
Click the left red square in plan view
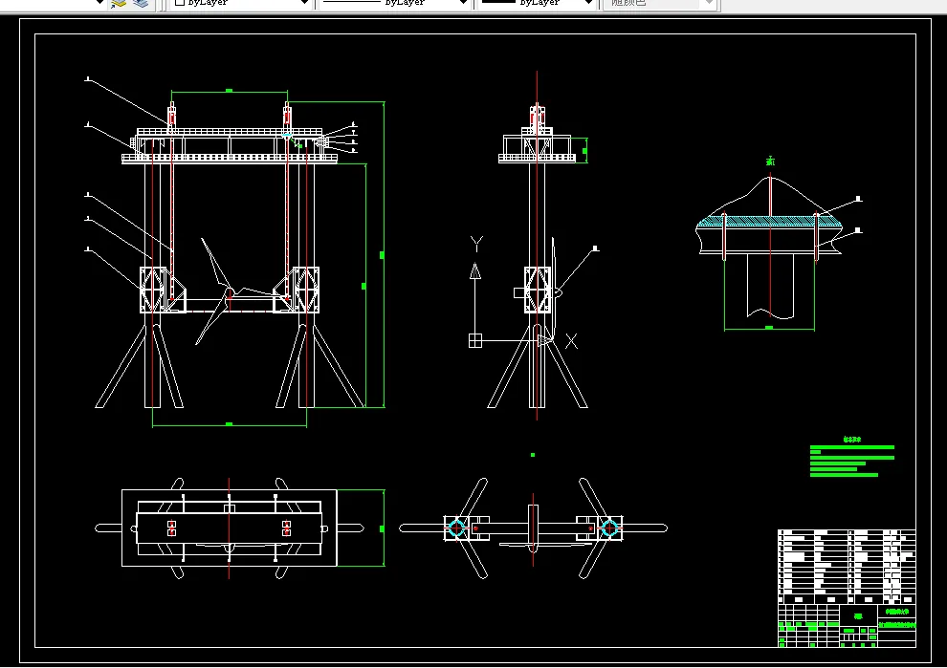coord(172,528)
